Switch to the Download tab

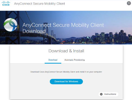pyautogui.click(x=53, y=60)
